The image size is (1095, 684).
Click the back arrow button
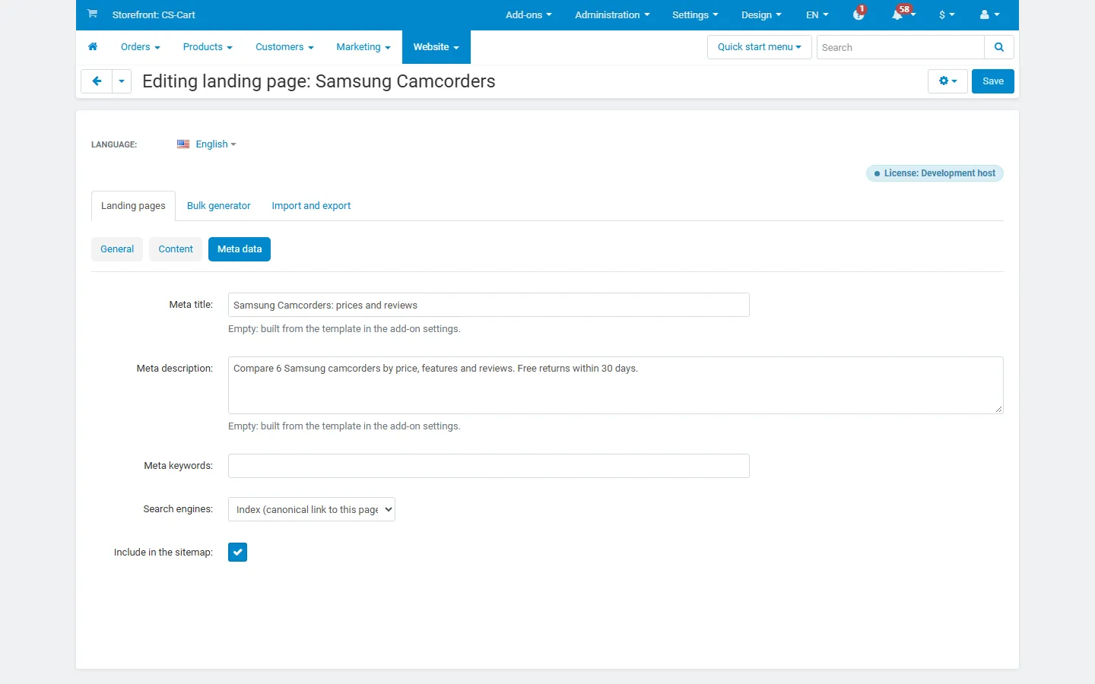(x=97, y=81)
